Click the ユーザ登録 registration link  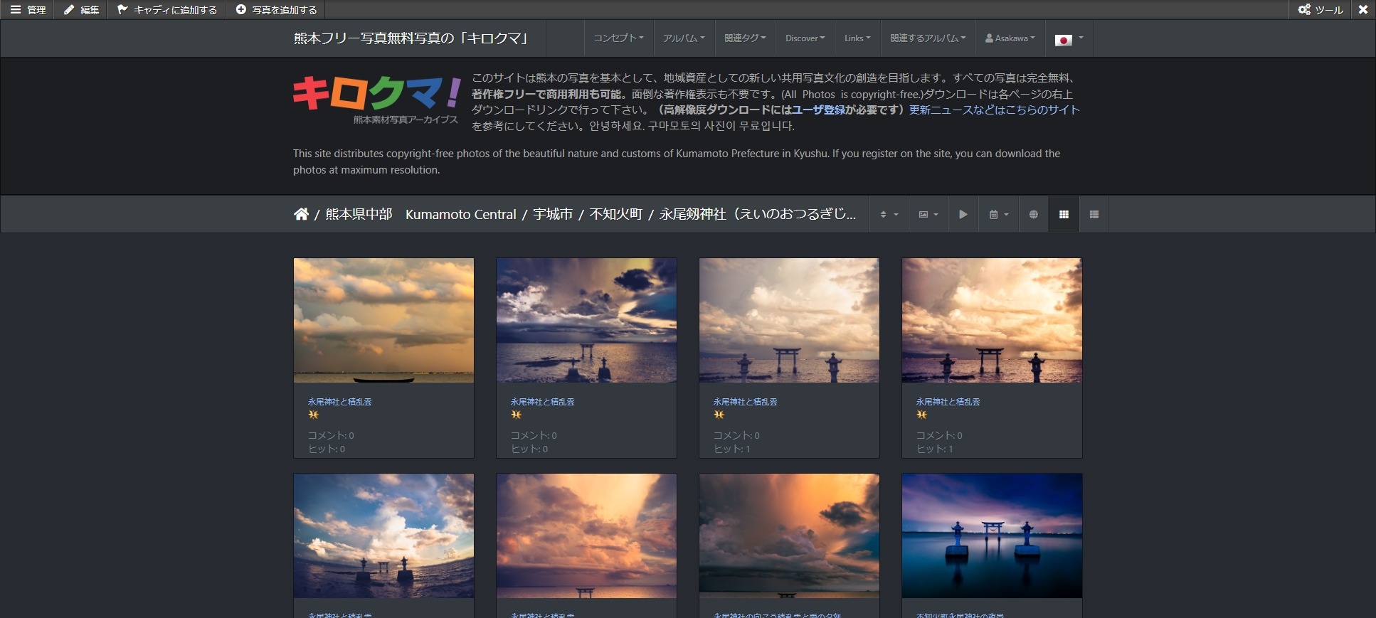coord(818,110)
